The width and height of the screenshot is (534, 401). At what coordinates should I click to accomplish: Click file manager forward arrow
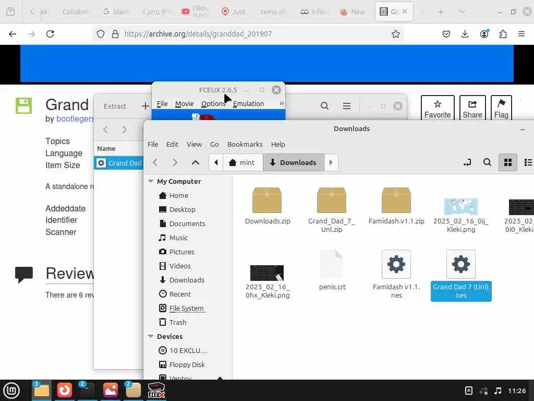175,162
